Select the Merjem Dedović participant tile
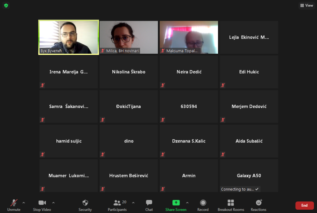Image resolution: width=317 pixels, height=213 pixels. [x=249, y=107]
